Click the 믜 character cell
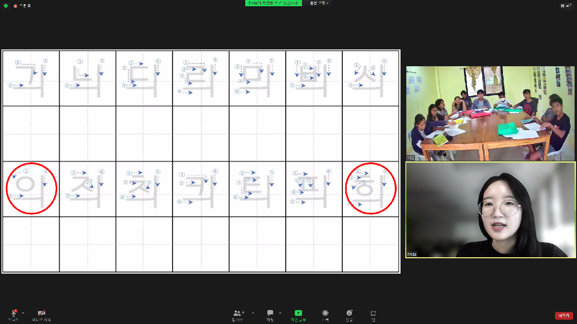Image resolution: width=577 pixels, height=324 pixels. click(258, 78)
